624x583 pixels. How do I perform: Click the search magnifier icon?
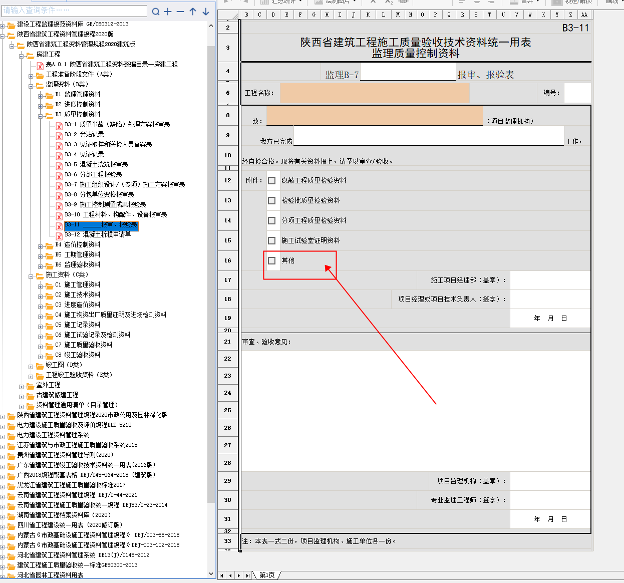coord(156,12)
